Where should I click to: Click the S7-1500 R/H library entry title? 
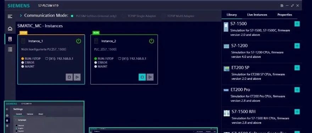(x=243, y=112)
